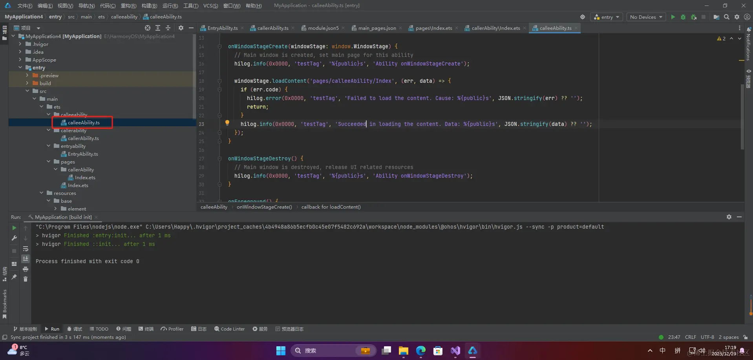The height and width of the screenshot is (360, 753).
Task: Open the 重构(R) refactor menu
Action: [128, 5]
